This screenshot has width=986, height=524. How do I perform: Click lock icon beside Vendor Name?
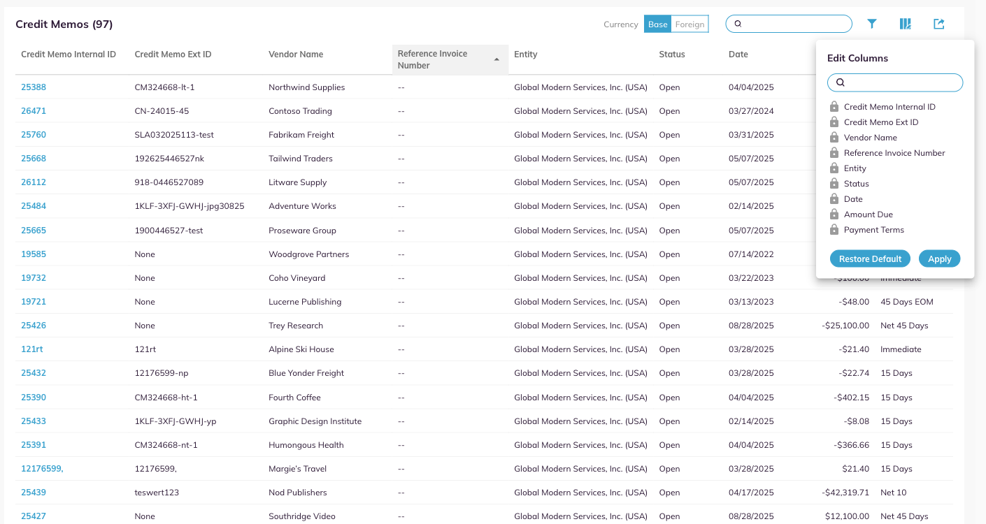pos(834,138)
